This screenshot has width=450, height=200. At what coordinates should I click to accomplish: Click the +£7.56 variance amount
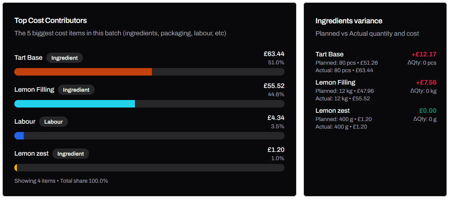point(426,83)
